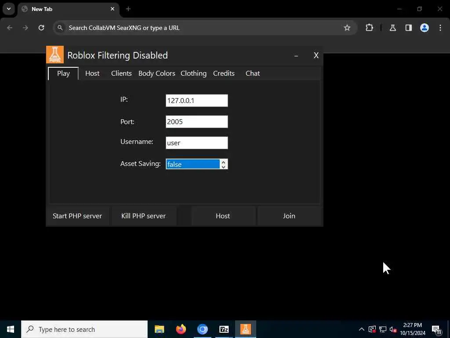The image size is (450, 338).
Task: Click the IP address input field
Action: (x=196, y=101)
